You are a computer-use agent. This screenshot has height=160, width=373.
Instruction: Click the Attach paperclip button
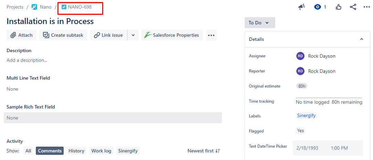pyautogui.click(x=21, y=35)
